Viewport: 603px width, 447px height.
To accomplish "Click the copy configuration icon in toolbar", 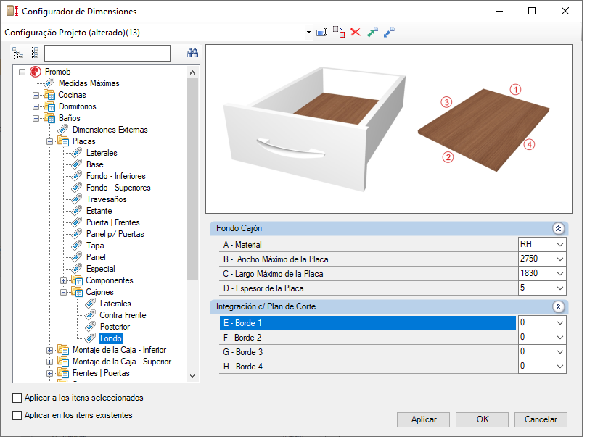I will [339, 32].
